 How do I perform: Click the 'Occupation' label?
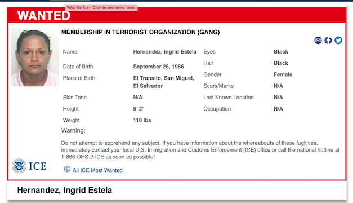click(x=217, y=109)
